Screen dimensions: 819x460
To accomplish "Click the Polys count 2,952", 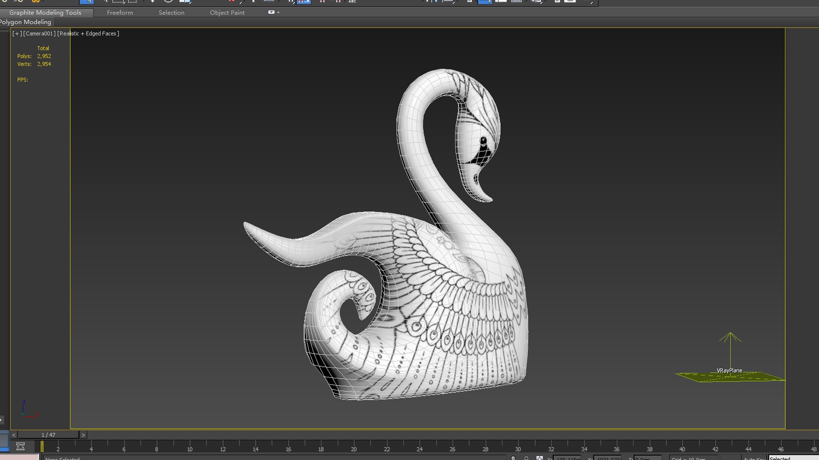I will pyautogui.click(x=44, y=56).
